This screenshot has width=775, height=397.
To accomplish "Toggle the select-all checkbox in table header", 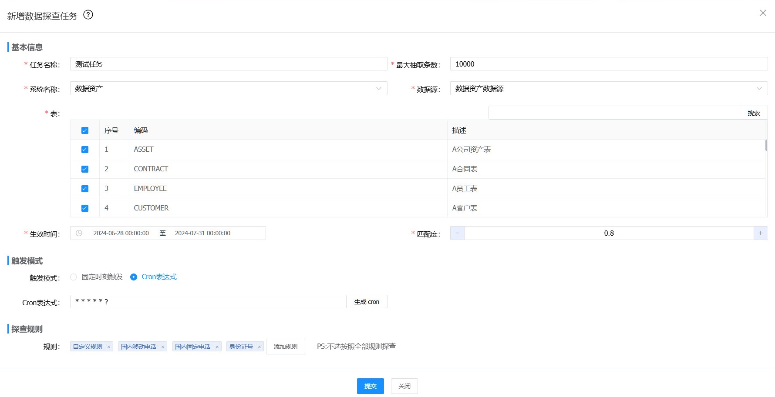I will (x=85, y=130).
